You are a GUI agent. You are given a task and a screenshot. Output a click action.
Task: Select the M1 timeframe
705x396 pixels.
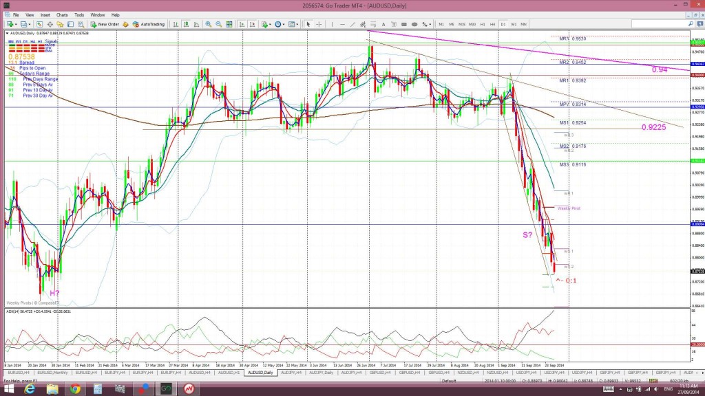tap(441, 24)
